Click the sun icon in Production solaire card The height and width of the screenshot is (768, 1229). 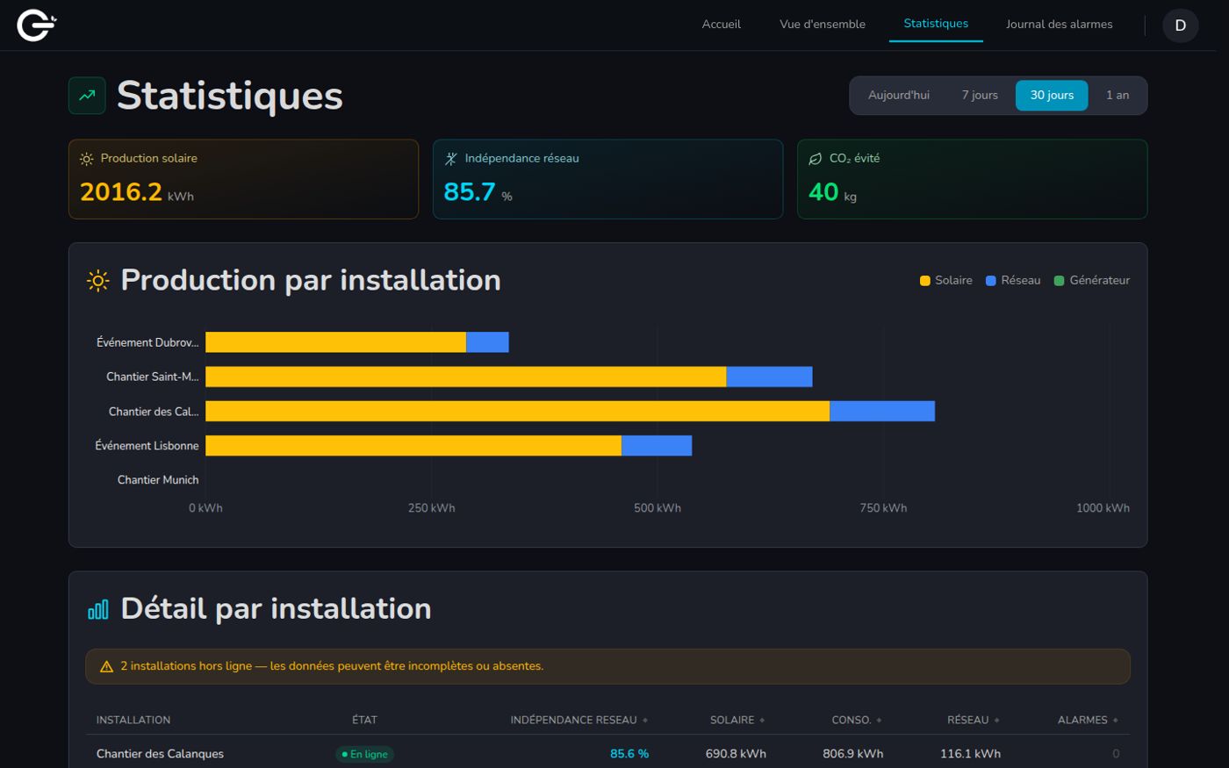coord(87,159)
